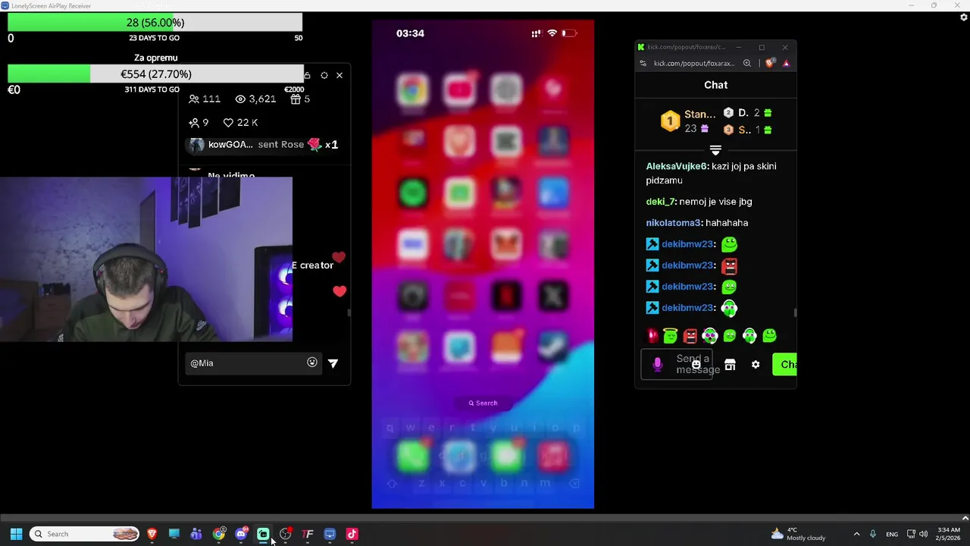The width and height of the screenshot is (970, 546).
Task: Open deki_7 username in chat
Action: click(x=661, y=202)
